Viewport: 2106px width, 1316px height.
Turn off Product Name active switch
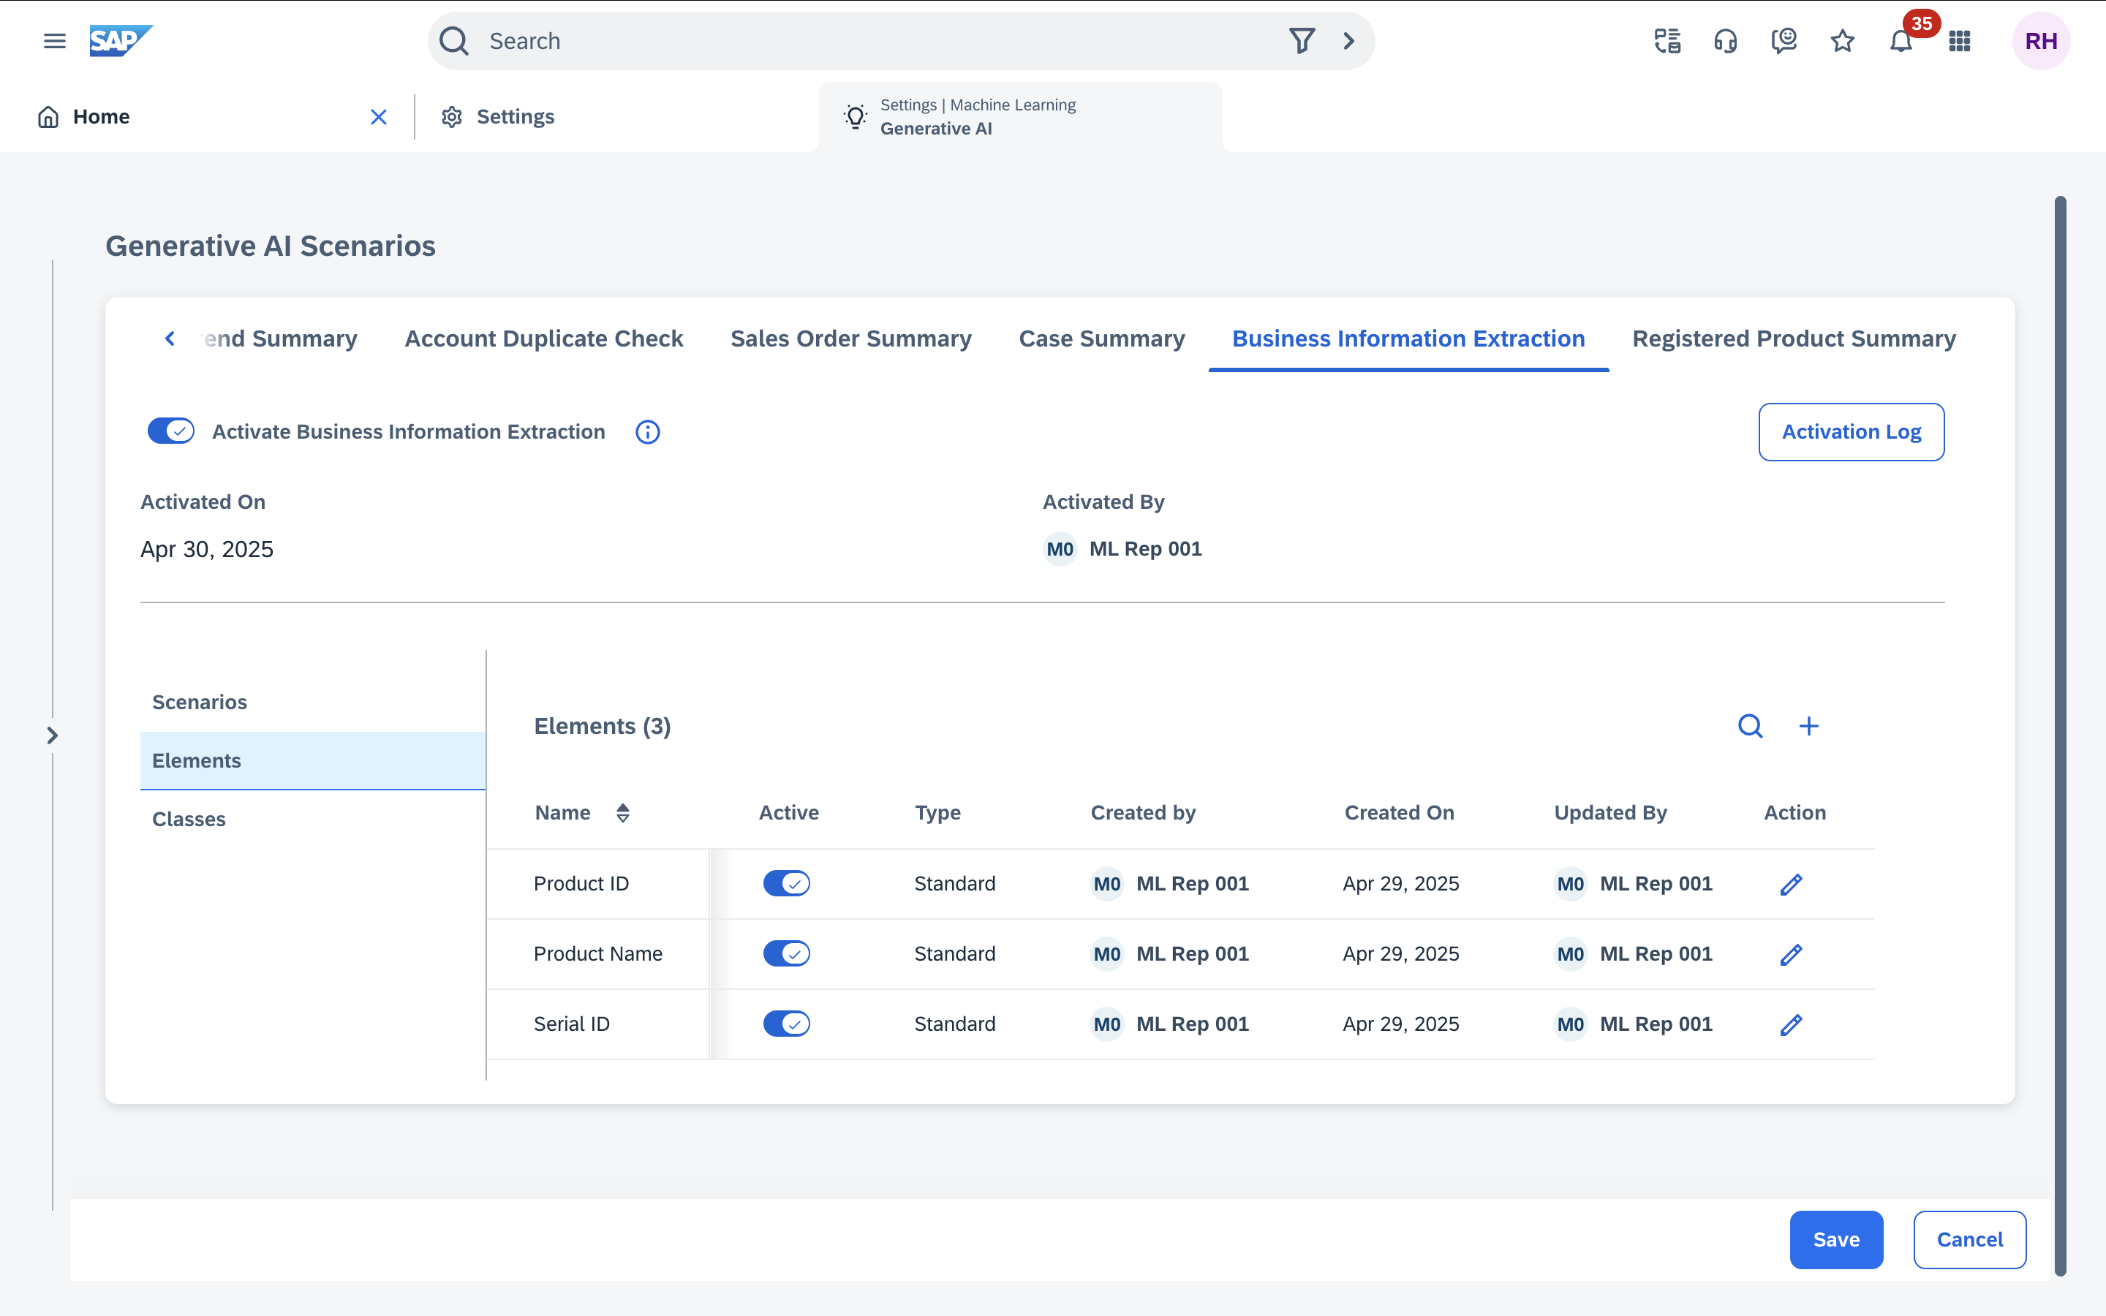point(786,954)
